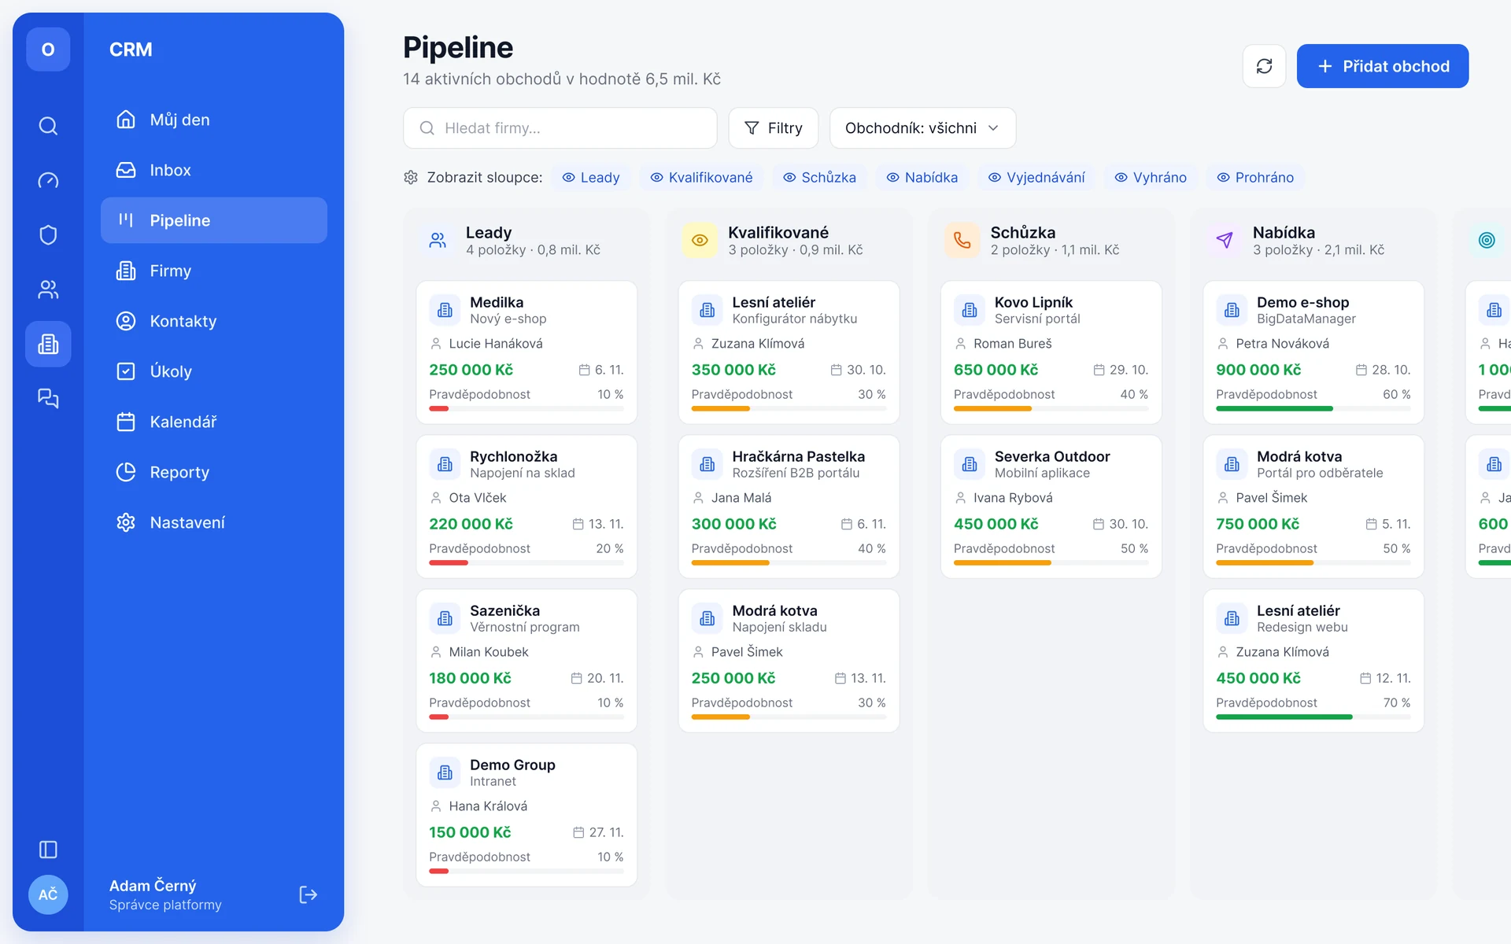Viewport: 1511px width, 944px height.
Task: Click the Kvalifikované column eye icon
Action: point(700,241)
